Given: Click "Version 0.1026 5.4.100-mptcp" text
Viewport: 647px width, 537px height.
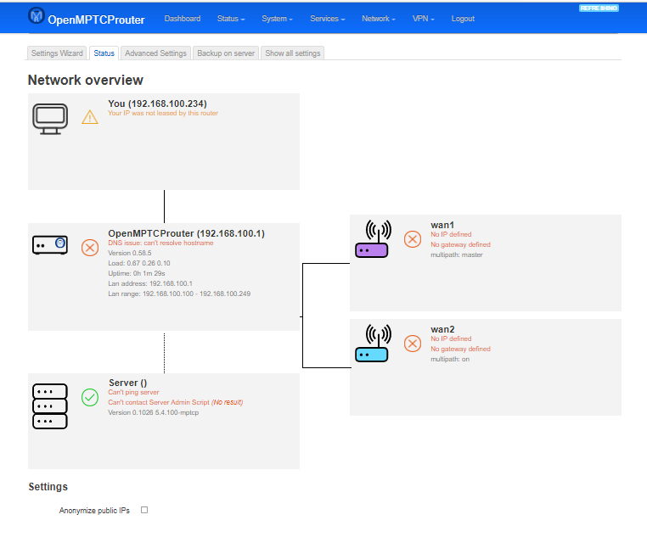Looking at the screenshot, I should pos(154,412).
